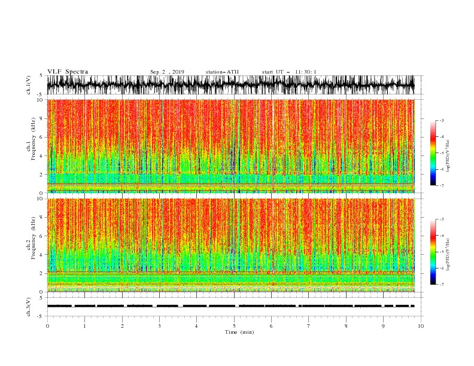Click the time axis tick label '0'
This screenshot has width=474, height=366.
pos(47,326)
